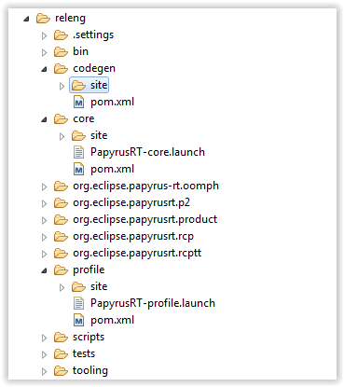344x387 pixels.
Task: Select org.eclipse.papyrusrt.product label
Action: point(144,220)
